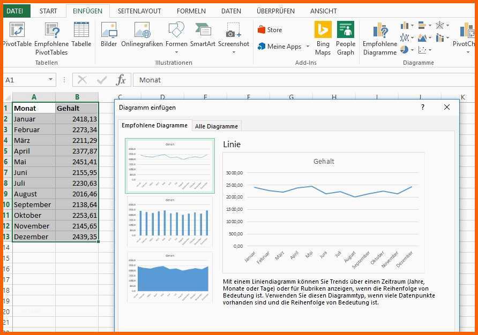Insert Bilder from file
Viewport: 478px width, 335px height.
click(x=109, y=34)
